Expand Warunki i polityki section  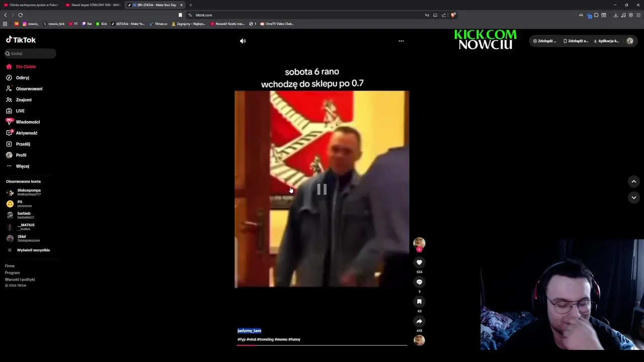[x=20, y=279]
